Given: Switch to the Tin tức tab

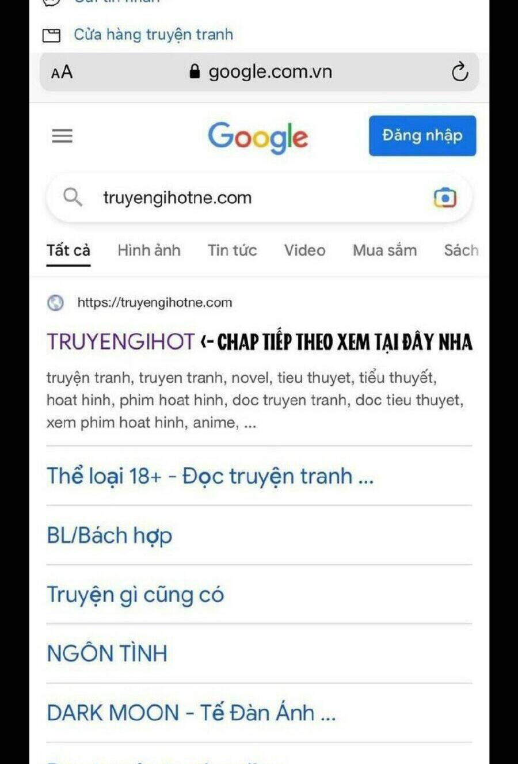Looking at the screenshot, I should (x=232, y=250).
